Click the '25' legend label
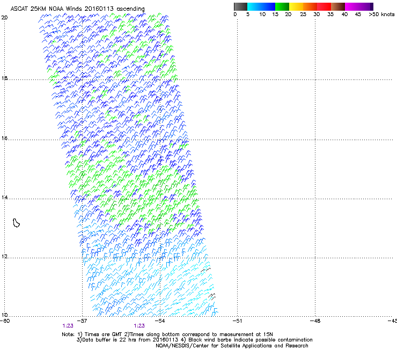The width and height of the screenshot is (397, 349). [x=303, y=14]
